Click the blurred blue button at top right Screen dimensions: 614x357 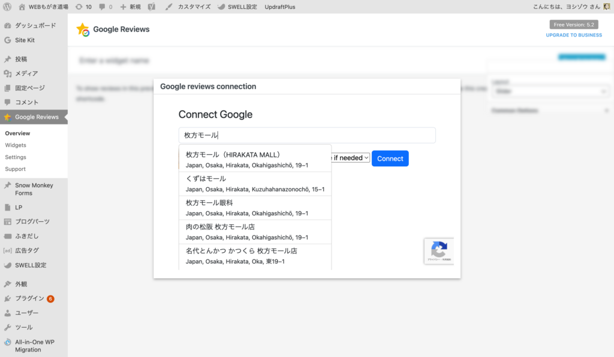(582, 57)
